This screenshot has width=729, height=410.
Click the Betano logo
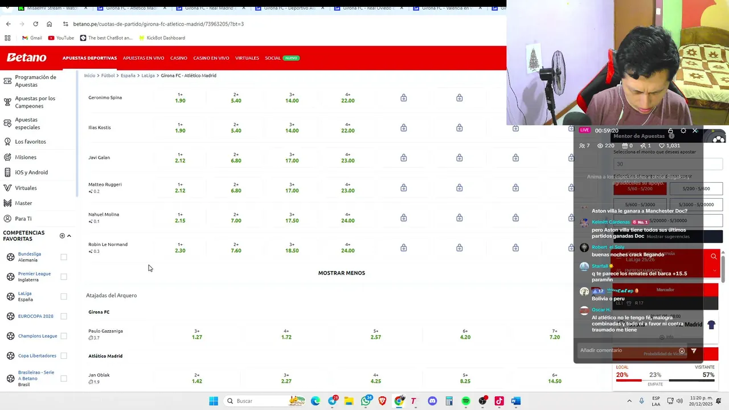pos(26,58)
